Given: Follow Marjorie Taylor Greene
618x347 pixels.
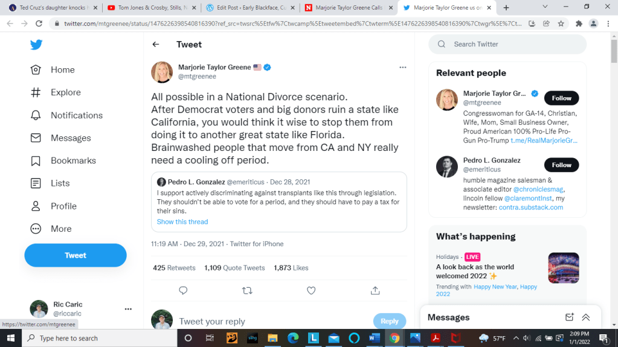Looking at the screenshot, I should [x=561, y=98].
